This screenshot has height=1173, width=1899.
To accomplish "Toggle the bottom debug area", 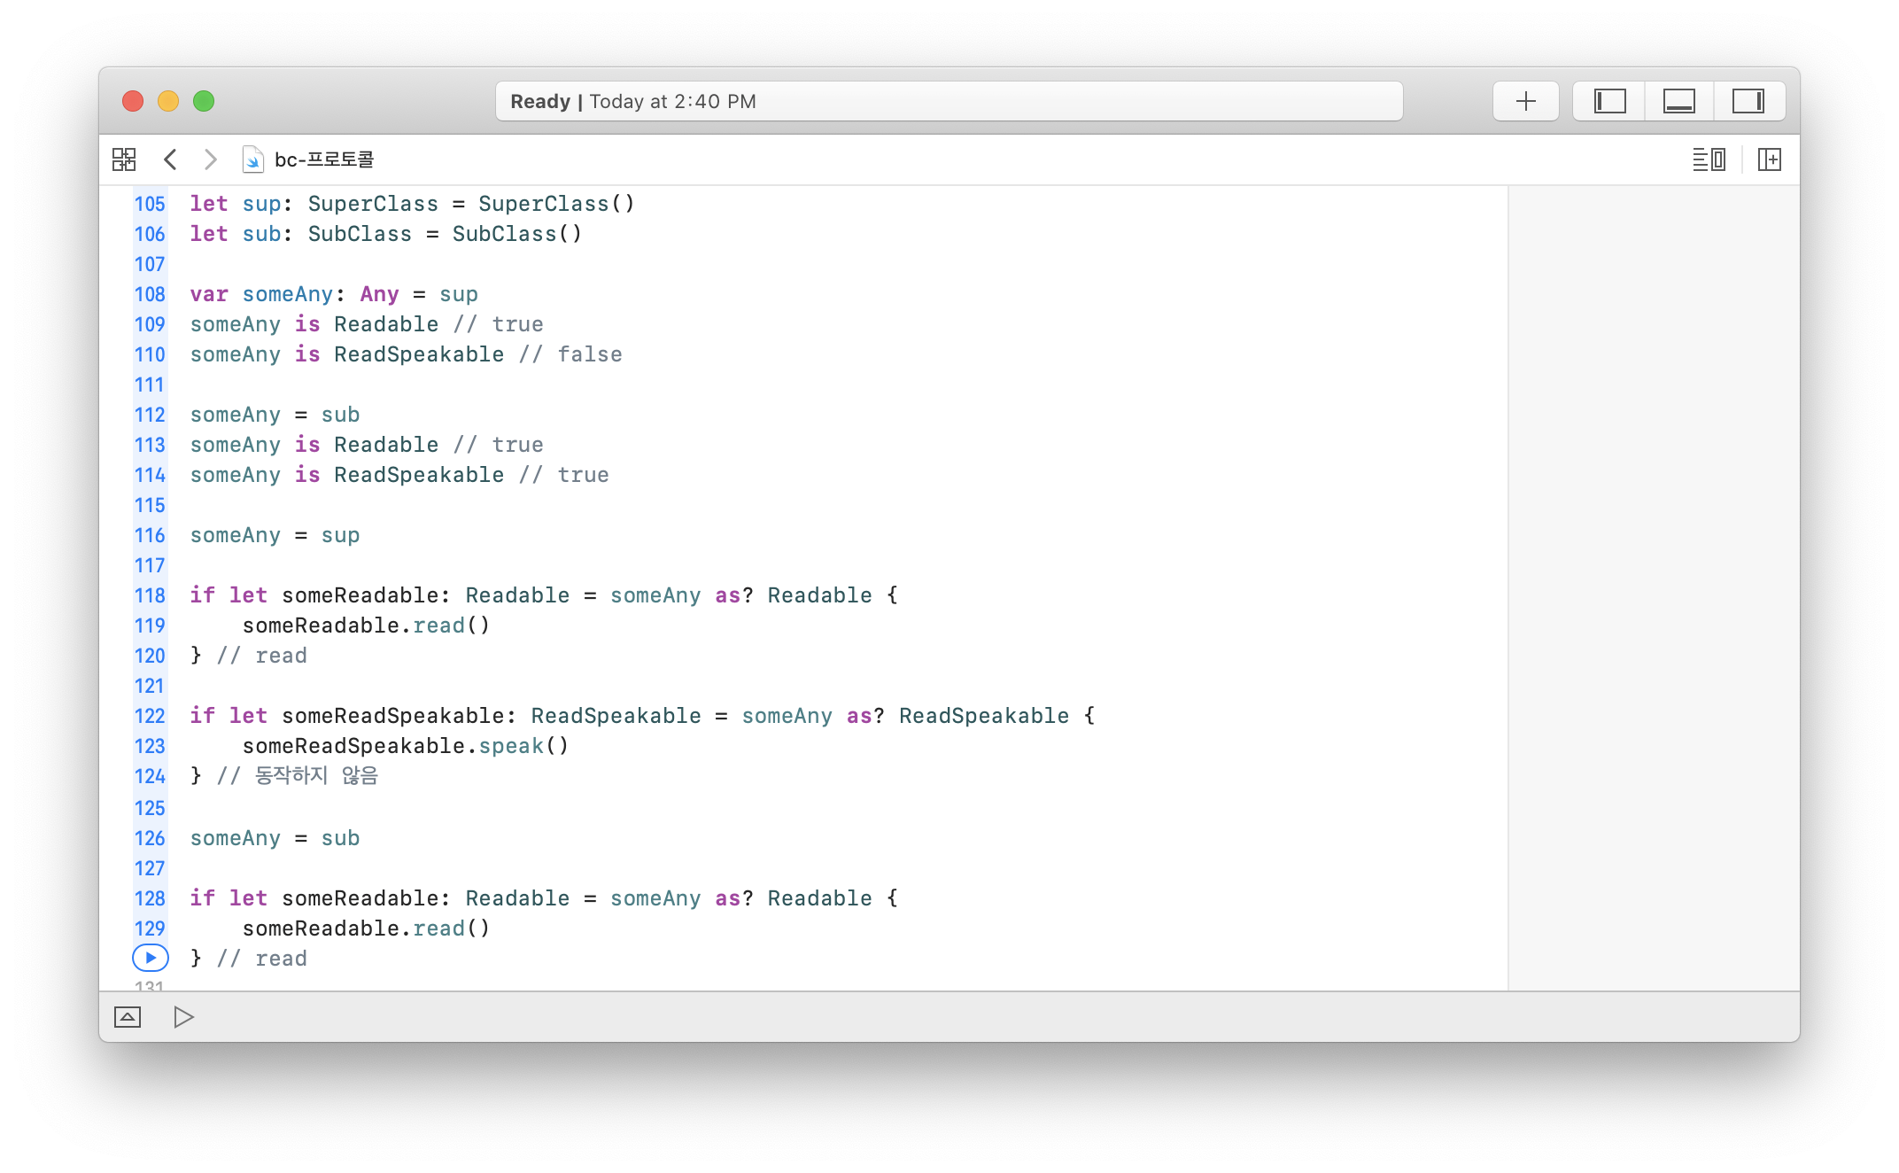I will coord(1678,101).
